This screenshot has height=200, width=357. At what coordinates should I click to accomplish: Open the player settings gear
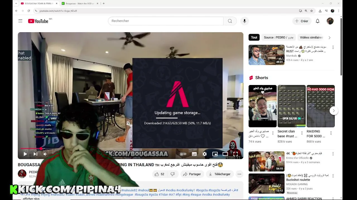point(205,154)
